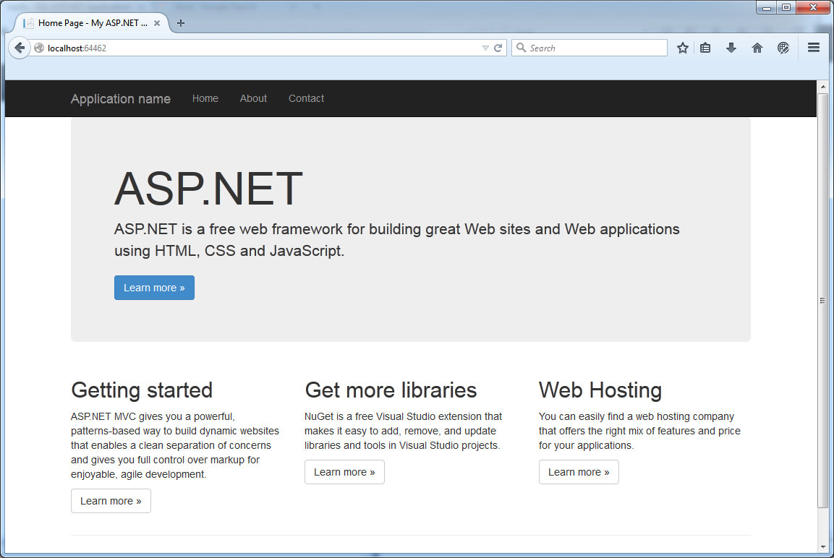The width and height of the screenshot is (834, 558).
Task: Open new tab with plus button
Action: click(181, 22)
